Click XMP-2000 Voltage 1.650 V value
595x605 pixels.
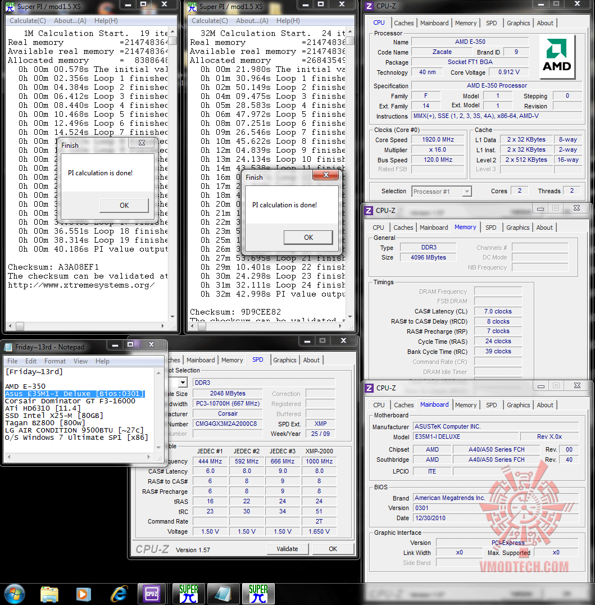[319, 531]
